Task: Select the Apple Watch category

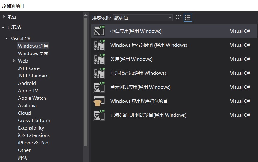Action: pos(32,98)
